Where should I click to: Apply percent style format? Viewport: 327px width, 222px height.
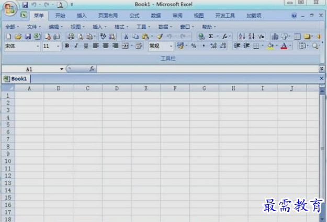click(194, 46)
